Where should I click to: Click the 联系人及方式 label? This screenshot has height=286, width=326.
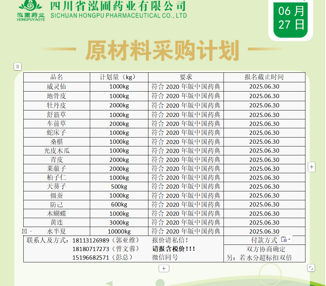47,240
